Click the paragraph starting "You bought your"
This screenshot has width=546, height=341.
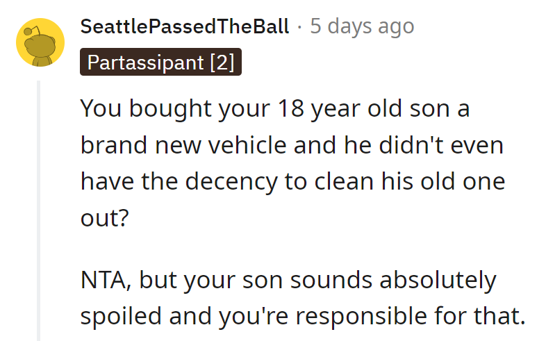[x=292, y=163]
